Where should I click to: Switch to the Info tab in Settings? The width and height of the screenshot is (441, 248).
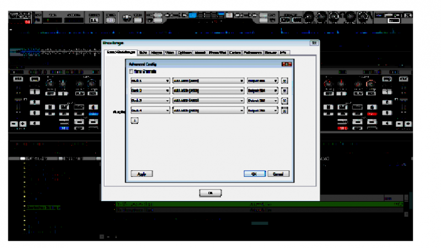pyautogui.click(x=283, y=52)
